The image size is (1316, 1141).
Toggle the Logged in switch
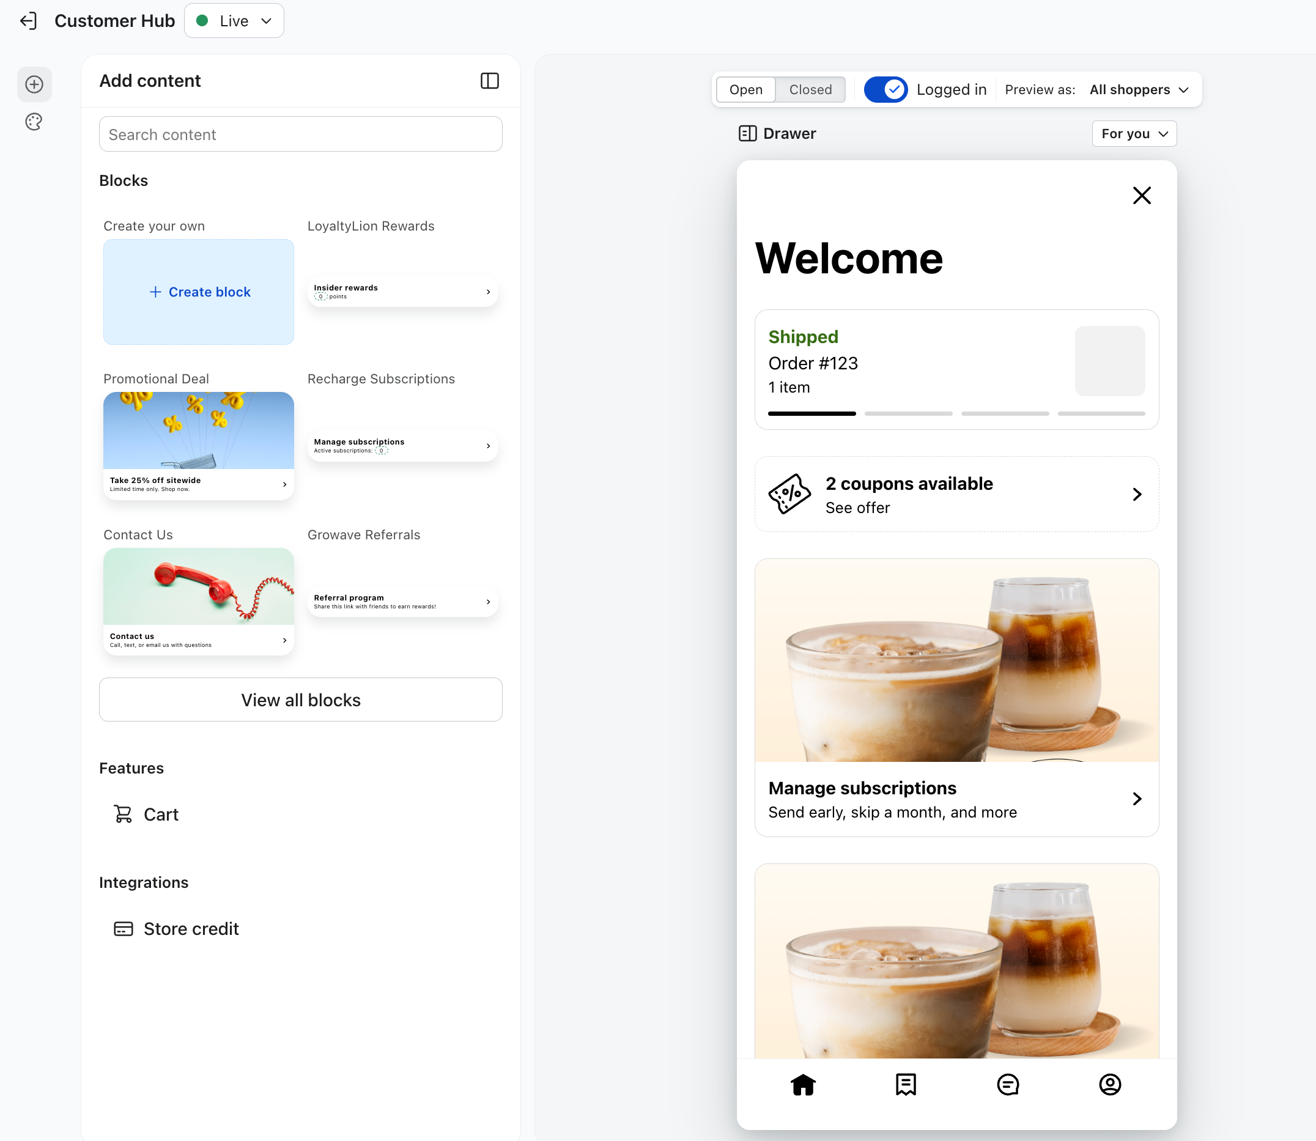pos(885,90)
